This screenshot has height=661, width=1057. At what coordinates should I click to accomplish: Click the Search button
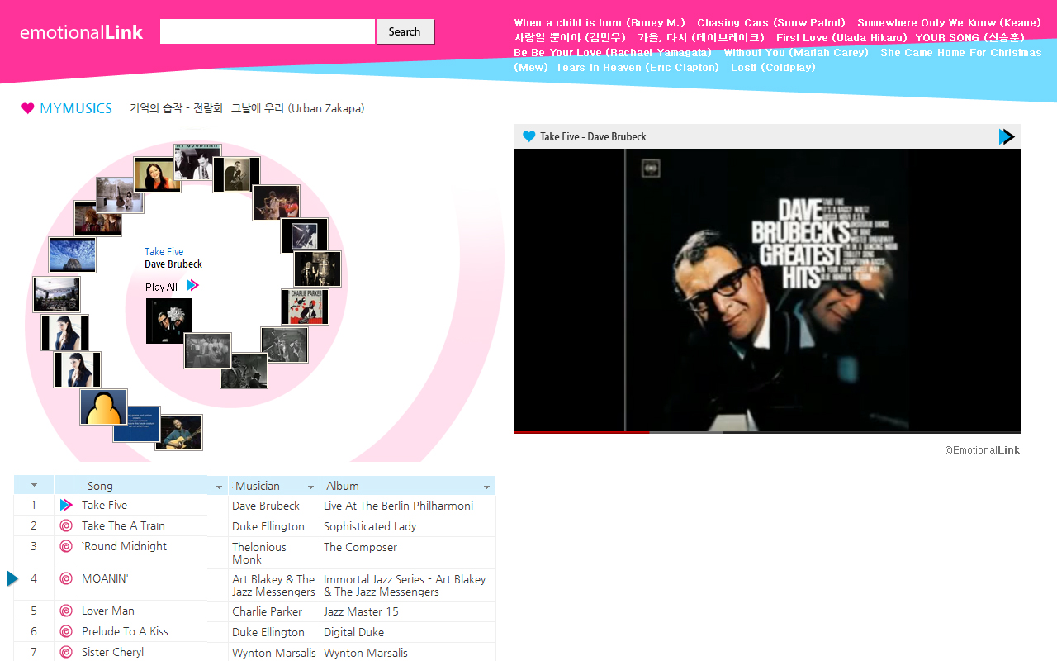405,31
